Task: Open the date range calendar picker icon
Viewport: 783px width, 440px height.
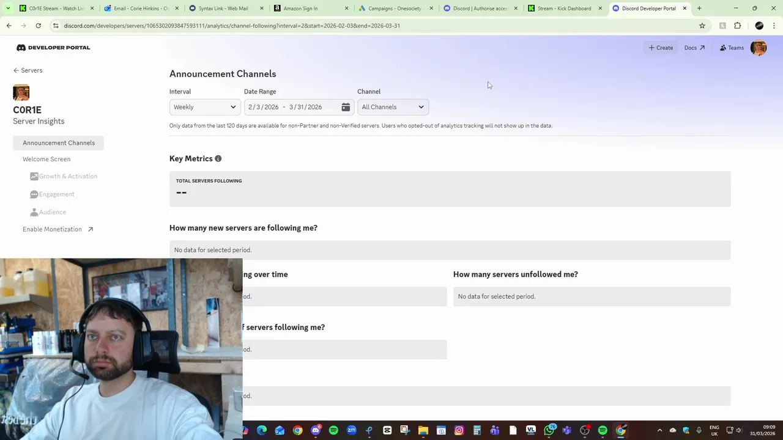Action: click(x=346, y=107)
